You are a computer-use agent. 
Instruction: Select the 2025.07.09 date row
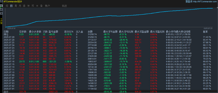point(9,75)
